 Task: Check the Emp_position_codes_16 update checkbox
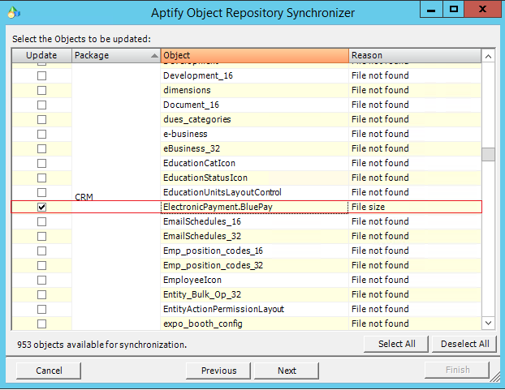(41, 251)
